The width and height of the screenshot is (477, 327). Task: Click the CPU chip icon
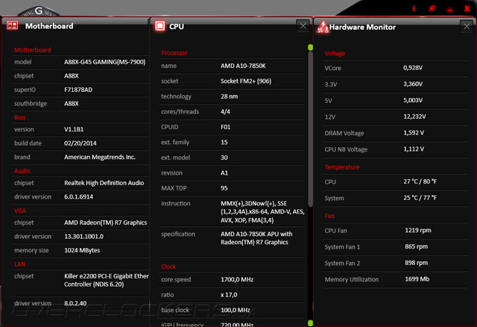[x=159, y=26]
